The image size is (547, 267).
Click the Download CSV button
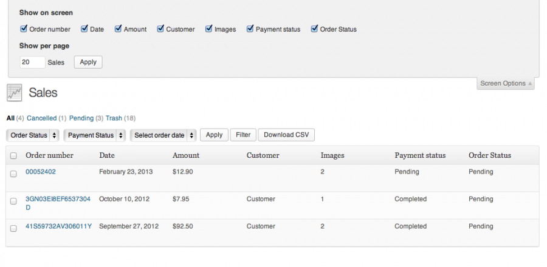tap(286, 135)
